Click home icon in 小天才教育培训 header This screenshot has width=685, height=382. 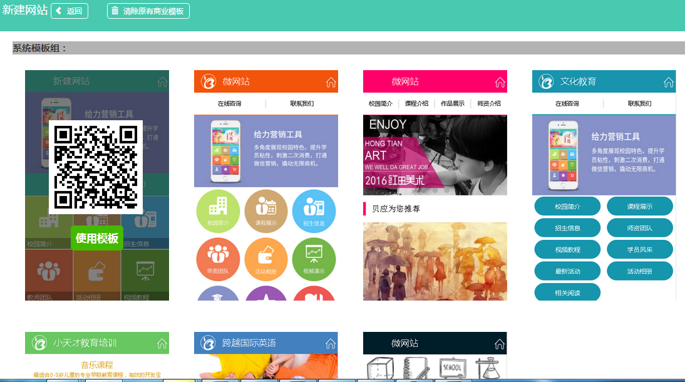click(x=162, y=344)
